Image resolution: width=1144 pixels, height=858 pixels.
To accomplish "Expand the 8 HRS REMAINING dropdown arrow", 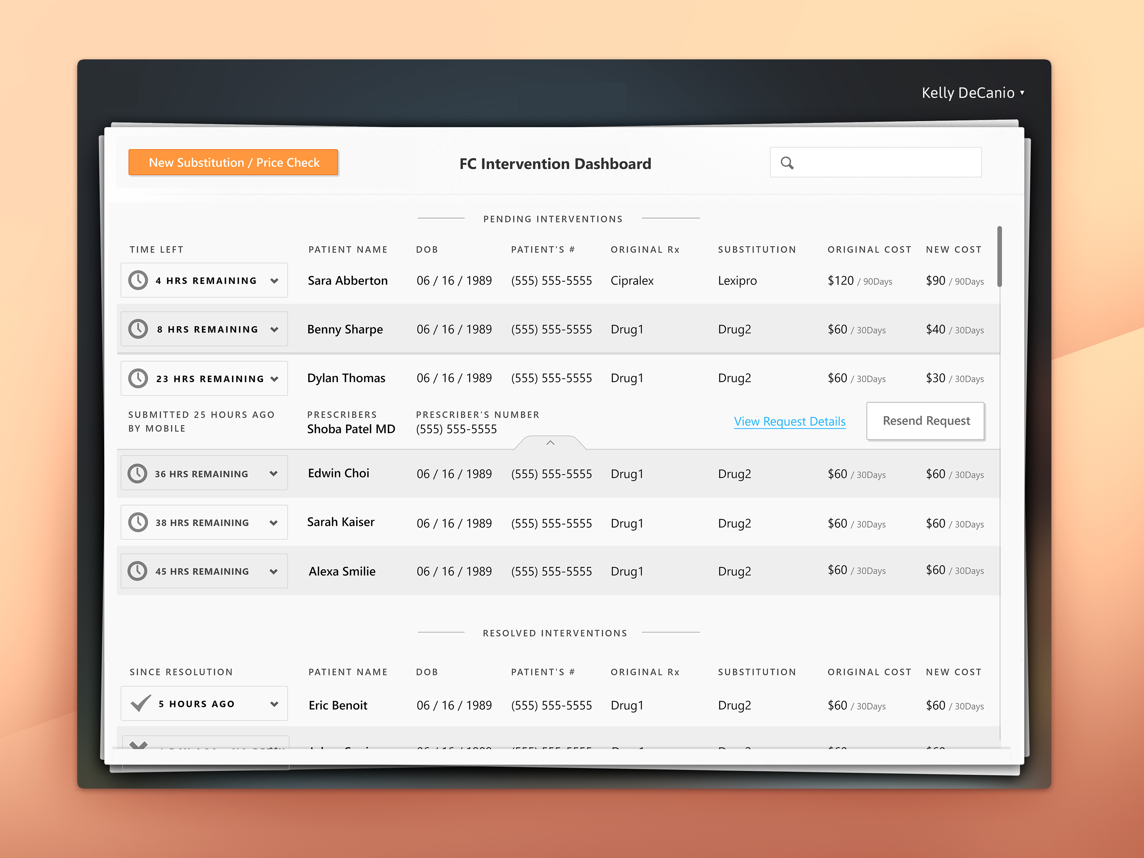I will pos(274,330).
